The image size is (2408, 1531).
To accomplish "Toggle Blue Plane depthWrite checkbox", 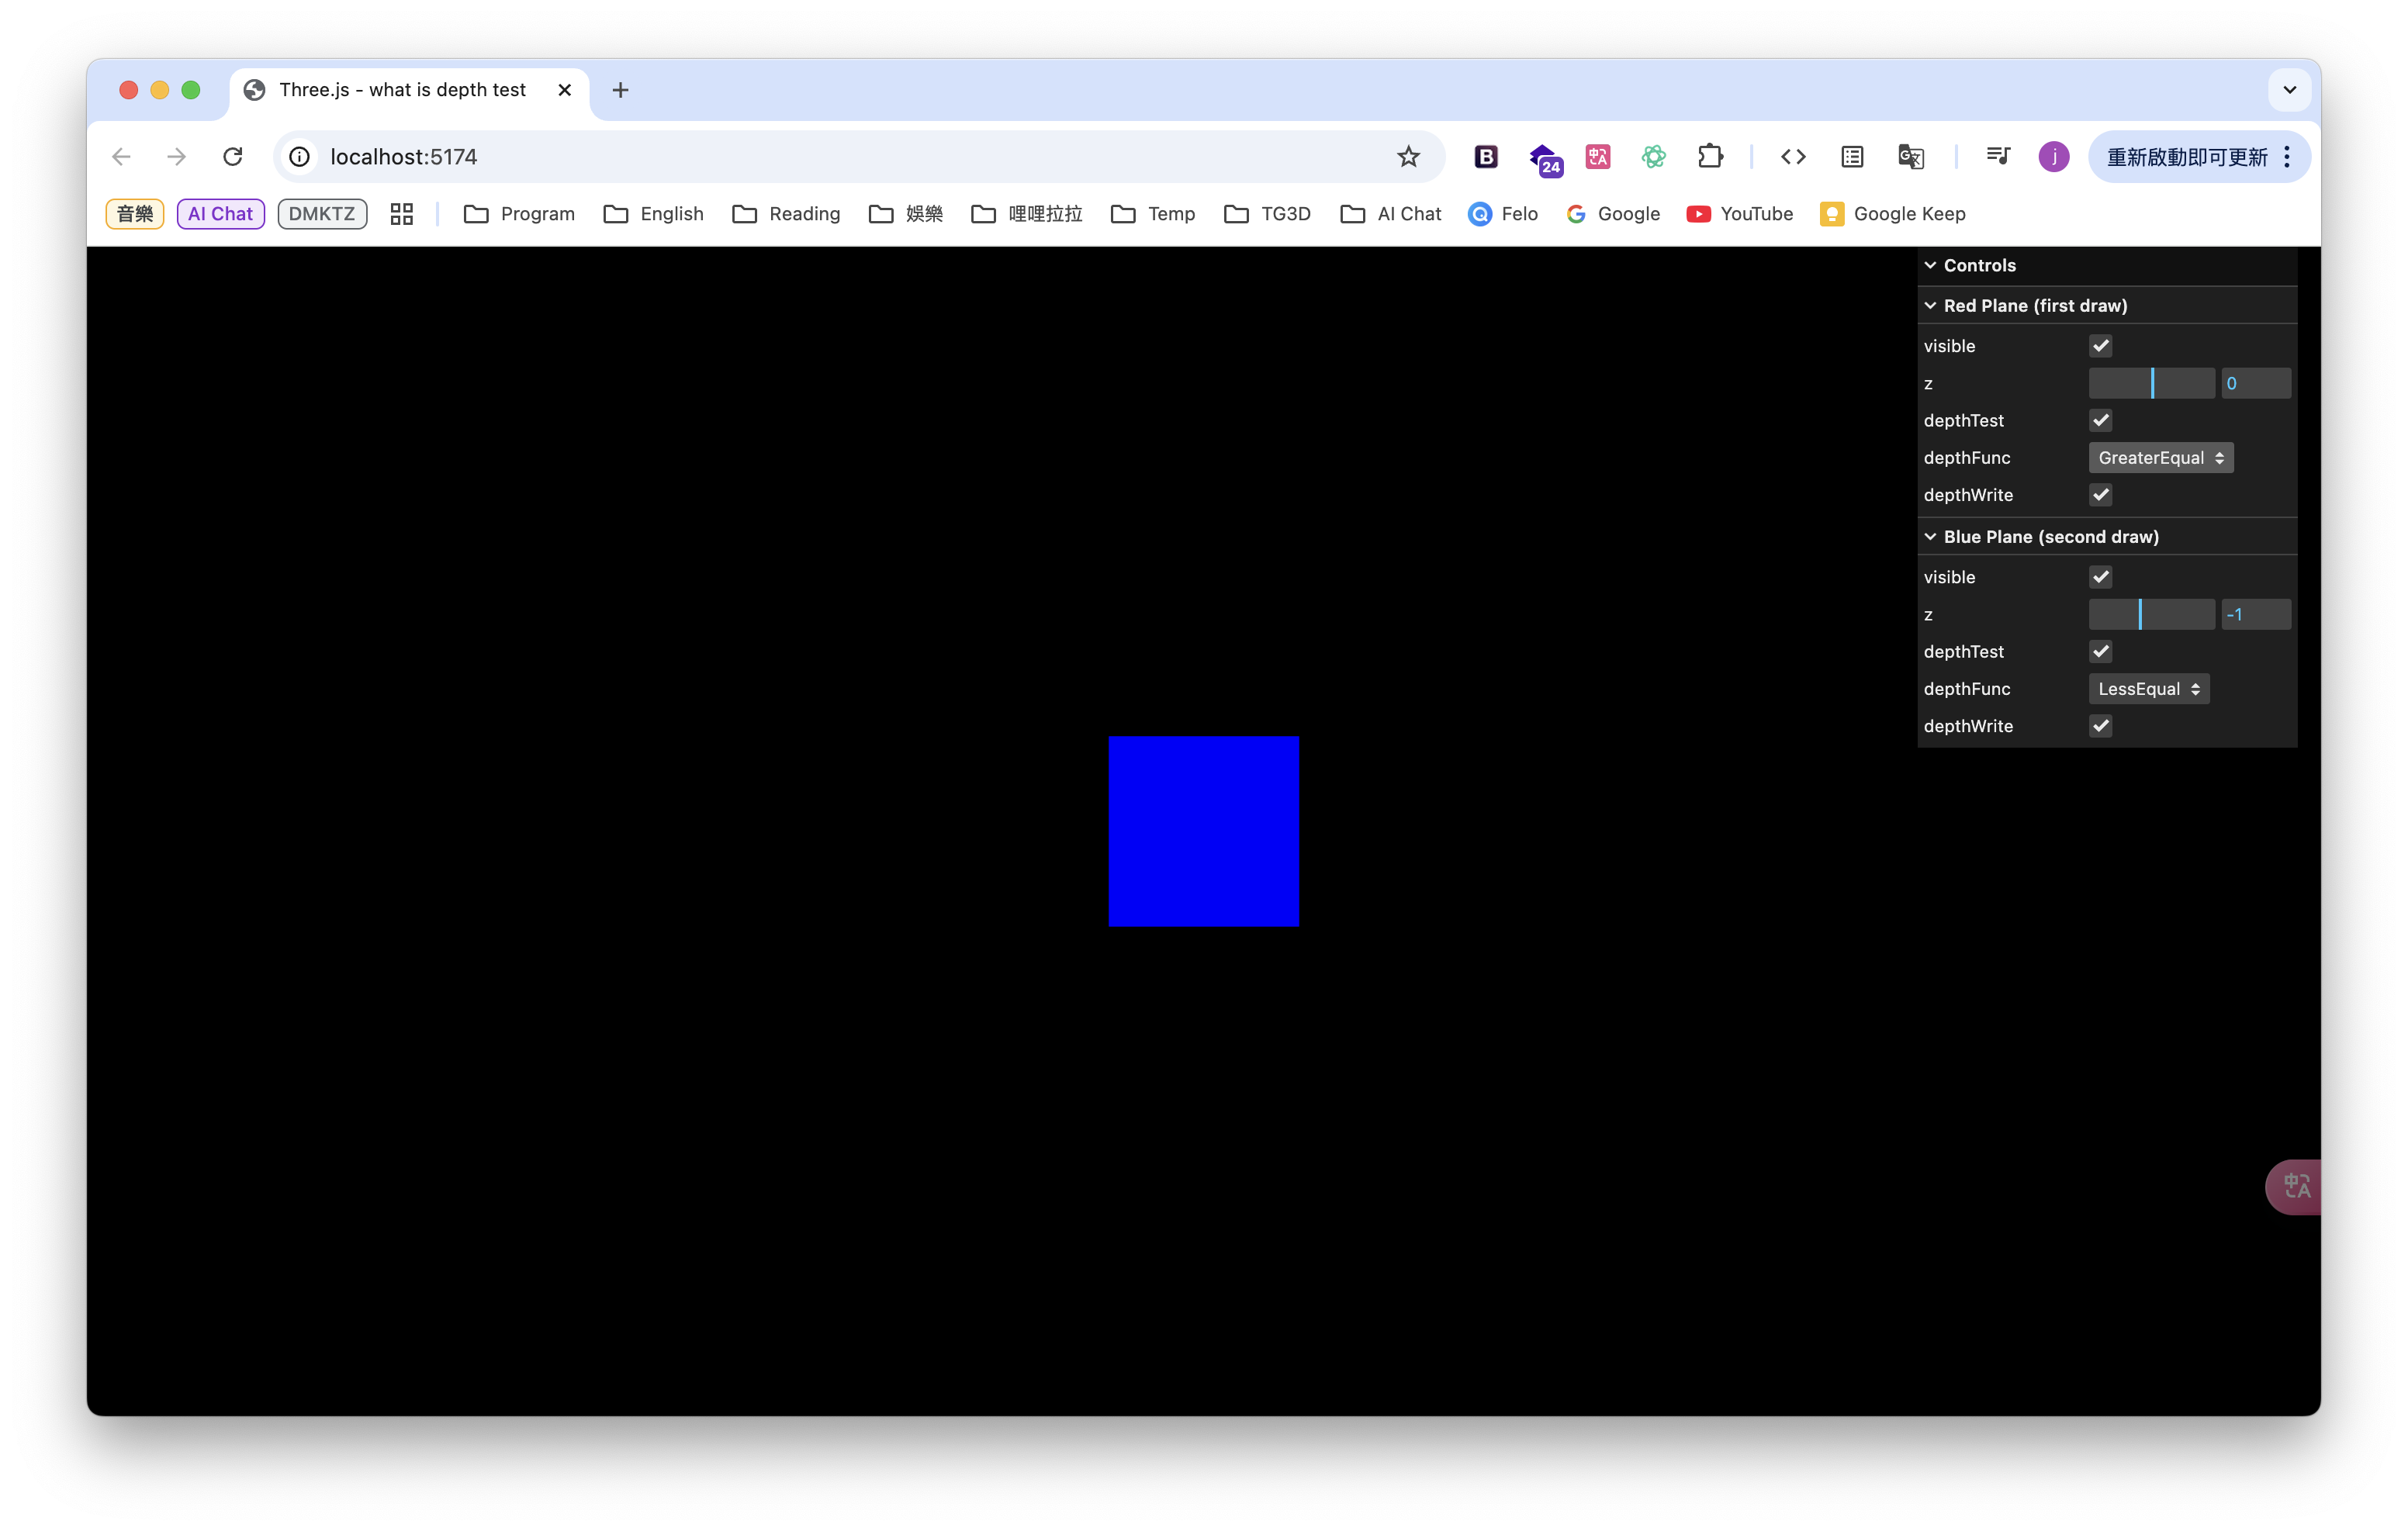I will [2100, 726].
